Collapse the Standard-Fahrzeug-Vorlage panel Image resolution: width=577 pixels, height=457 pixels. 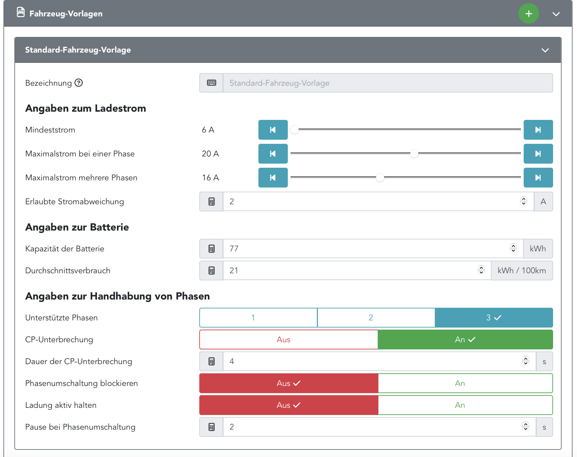coord(545,50)
